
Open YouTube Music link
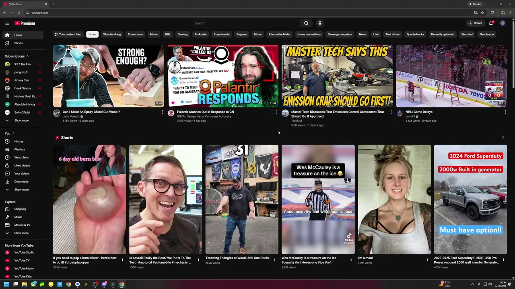tap(22, 269)
